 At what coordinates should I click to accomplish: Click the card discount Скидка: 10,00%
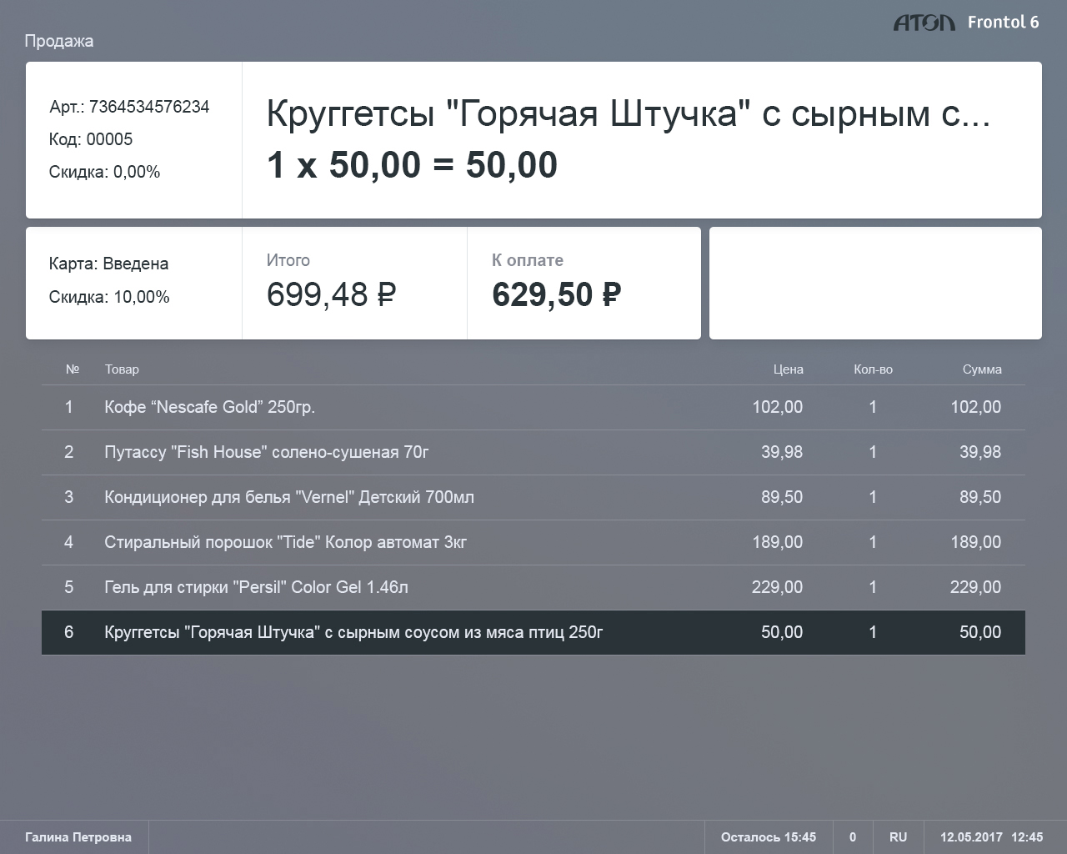click(109, 297)
